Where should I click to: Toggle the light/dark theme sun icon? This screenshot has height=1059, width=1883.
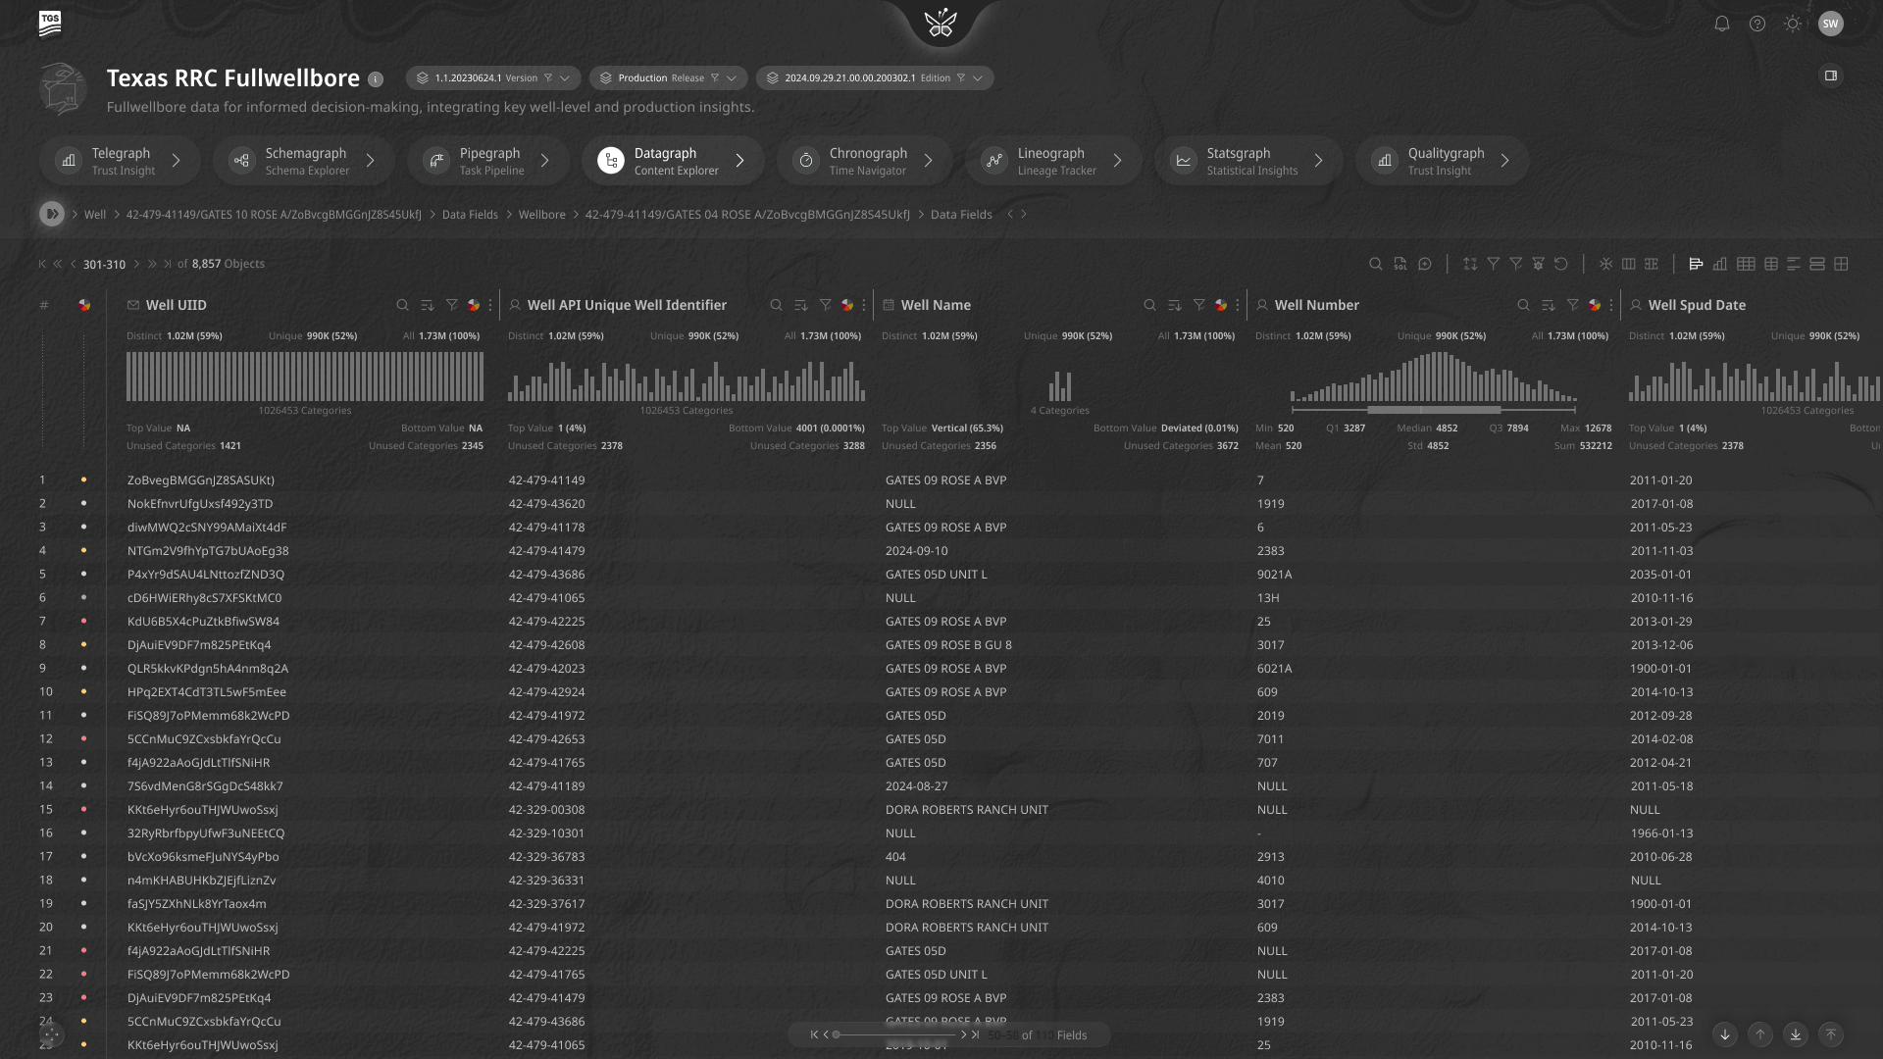pos(1793,24)
